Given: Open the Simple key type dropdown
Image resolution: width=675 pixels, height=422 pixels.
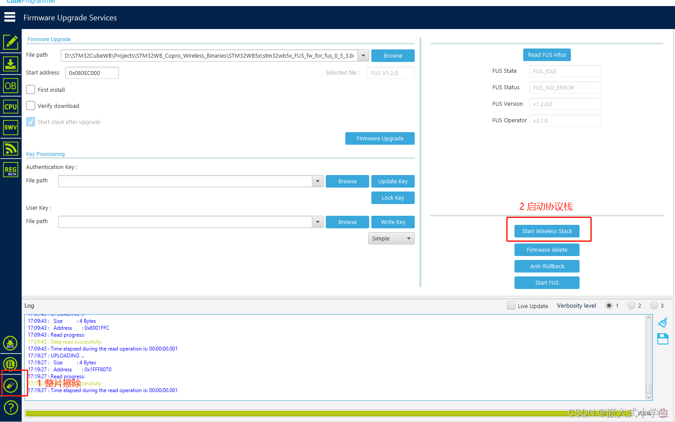Looking at the screenshot, I should [391, 238].
